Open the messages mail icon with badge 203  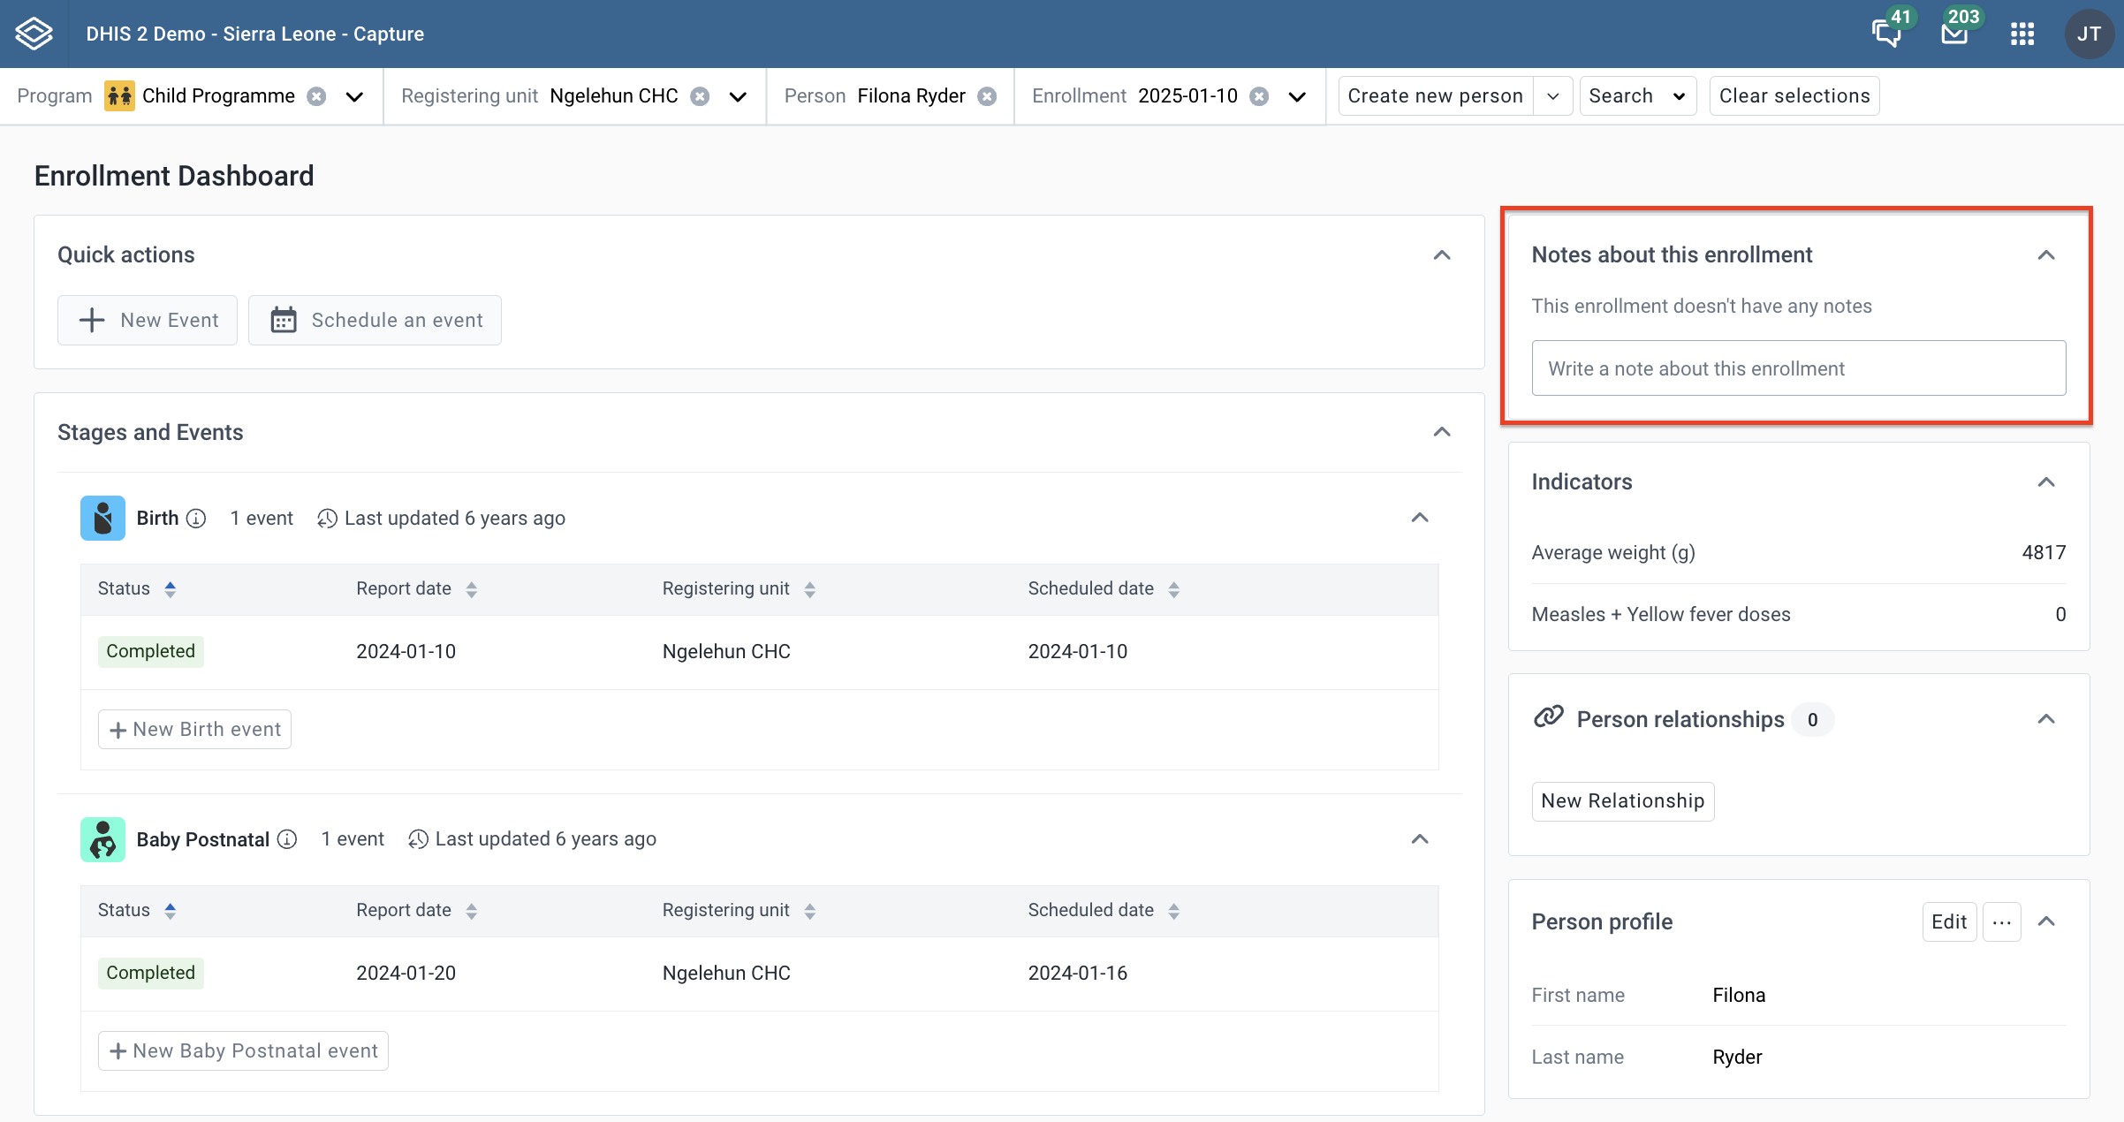coord(1954,34)
